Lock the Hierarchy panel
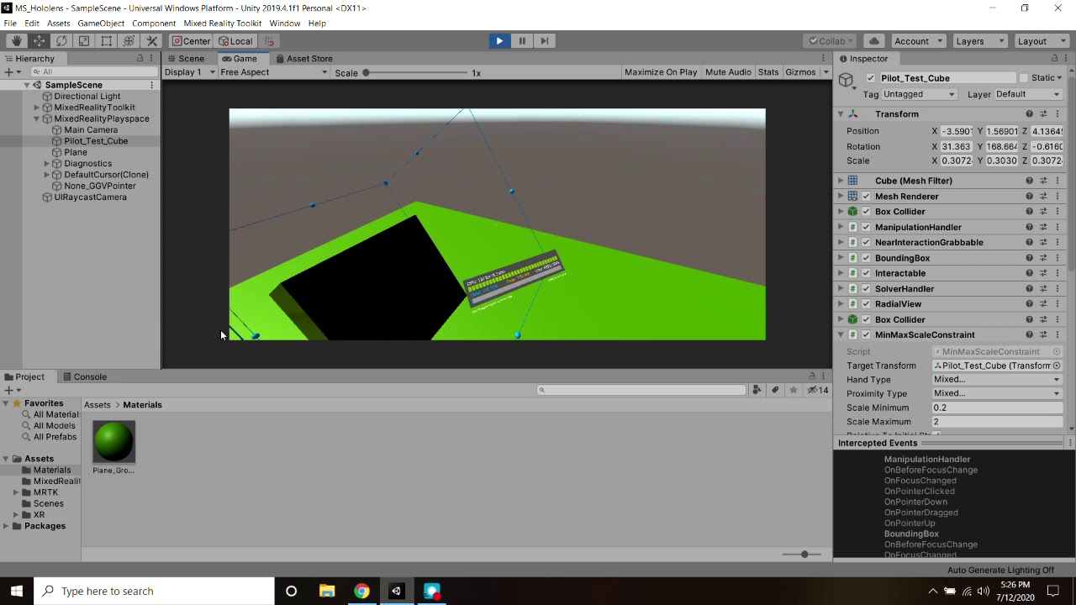The image size is (1076, 605). coord(140,58)
